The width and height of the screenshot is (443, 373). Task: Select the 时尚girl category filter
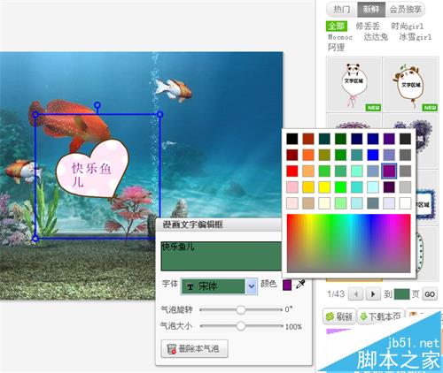pos(408,27)
